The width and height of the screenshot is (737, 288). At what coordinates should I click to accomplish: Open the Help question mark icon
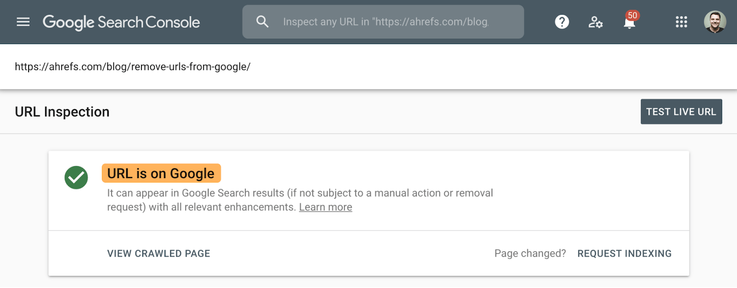coord(562,22)
